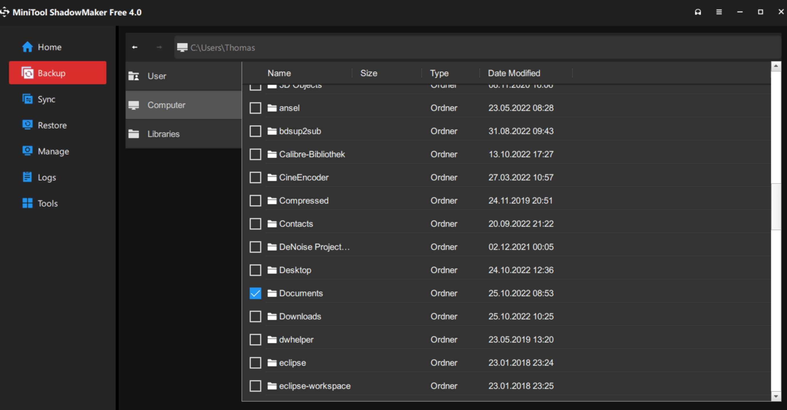The image size is (787, 410).
Task: Tick the Desktop checkbox
Action: [x=255, y=270]
